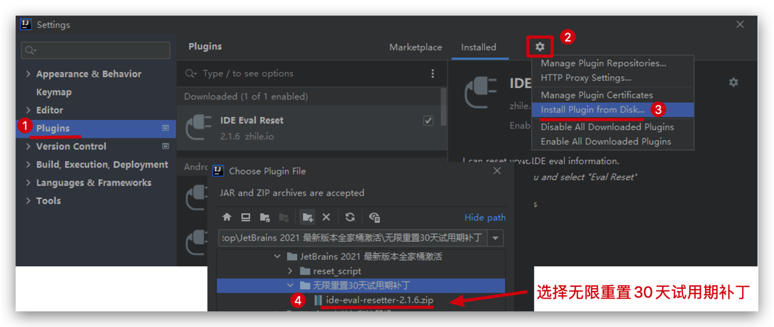Viewport: 774px width, 327px height.
Task: Click in the Settings search field
Action: pyautogui.click(x=96, y=50)
